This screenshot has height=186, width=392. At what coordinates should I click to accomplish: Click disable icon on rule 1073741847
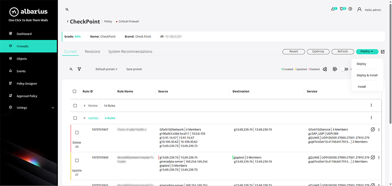pos(373,129)
